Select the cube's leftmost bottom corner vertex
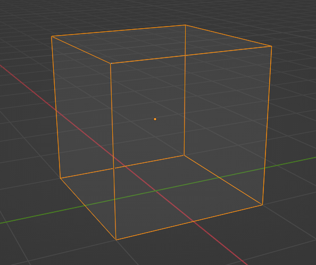The width and height of the screenshot is (316, 265). point(60,178)
